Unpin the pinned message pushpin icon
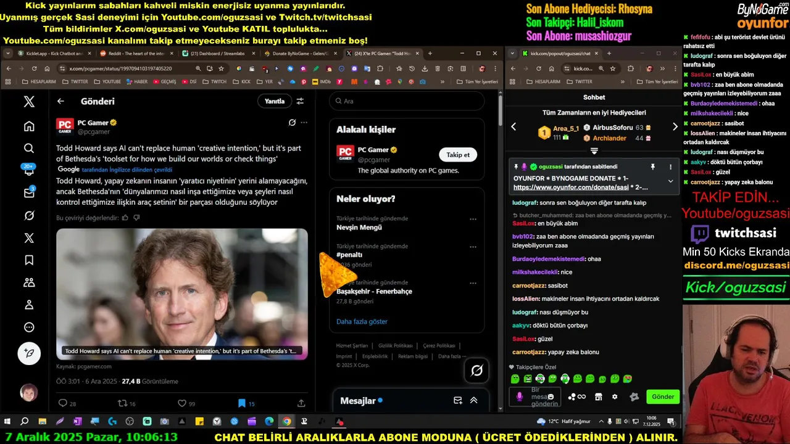 pyautogui.click(x=652, y=166)
